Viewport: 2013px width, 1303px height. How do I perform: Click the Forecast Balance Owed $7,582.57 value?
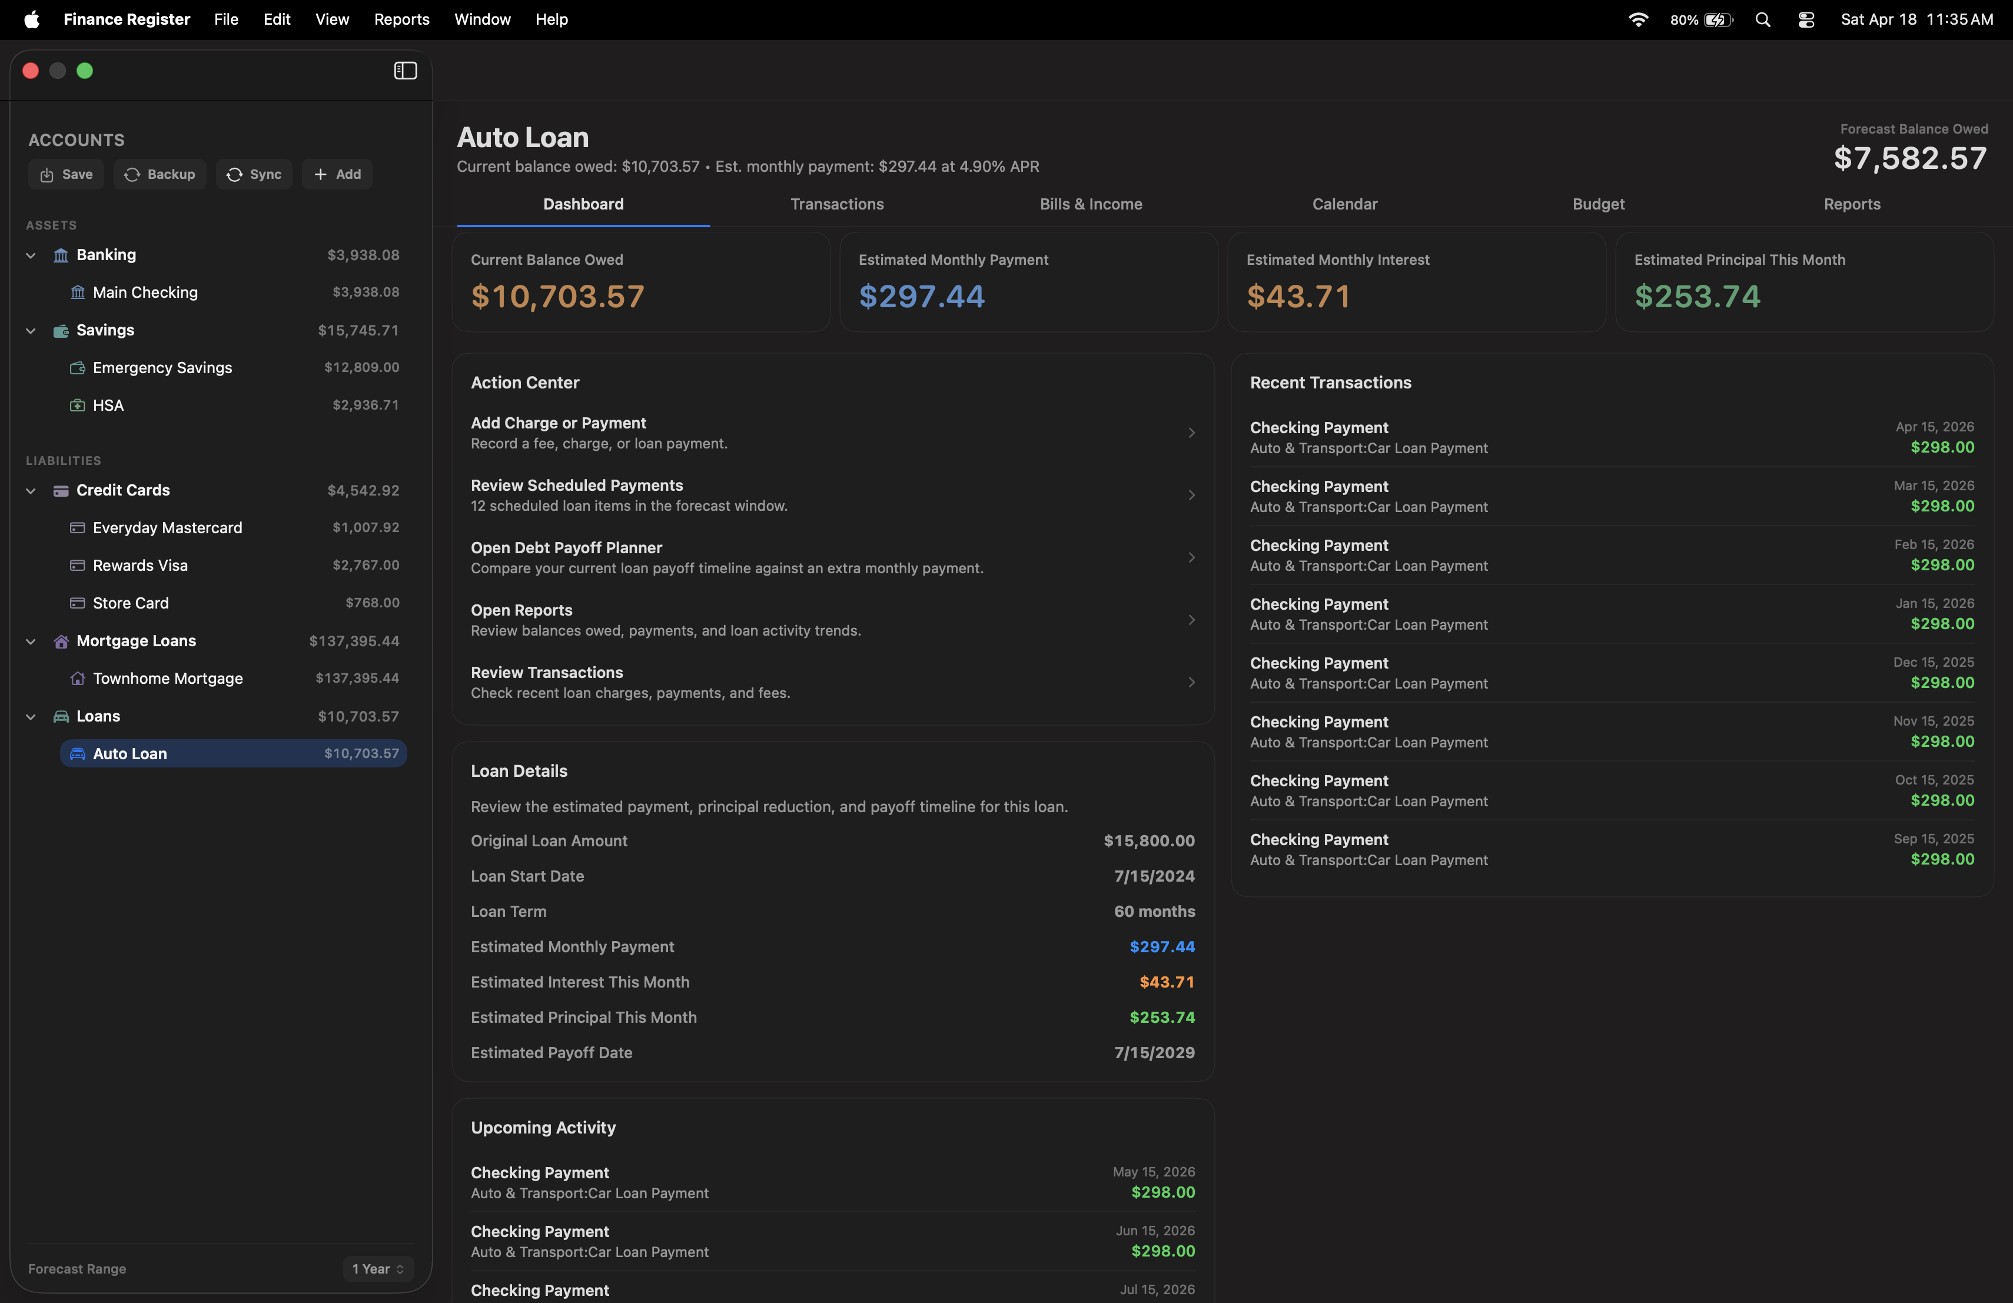[1911, 158]
